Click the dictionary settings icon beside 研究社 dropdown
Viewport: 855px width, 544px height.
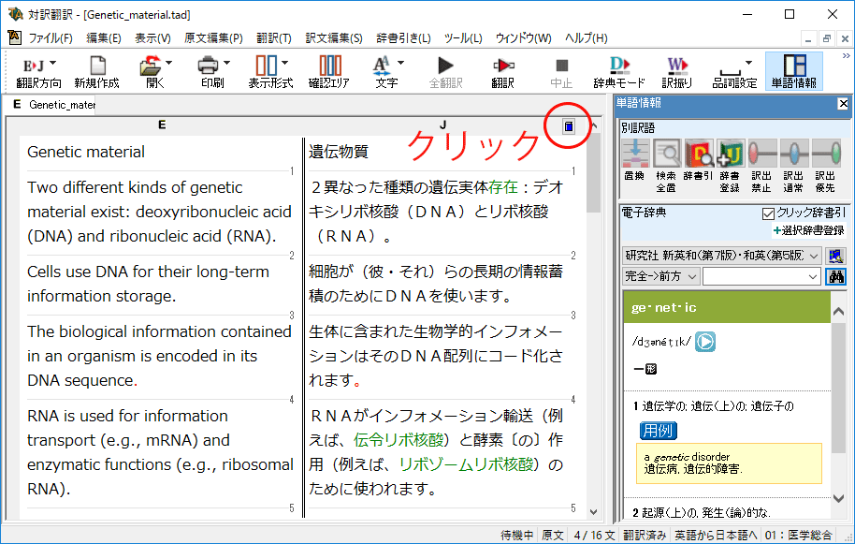click(835, 256)
